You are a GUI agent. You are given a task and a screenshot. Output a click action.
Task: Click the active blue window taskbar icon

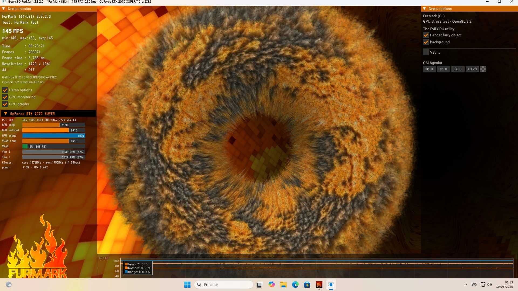pos(331,285)
